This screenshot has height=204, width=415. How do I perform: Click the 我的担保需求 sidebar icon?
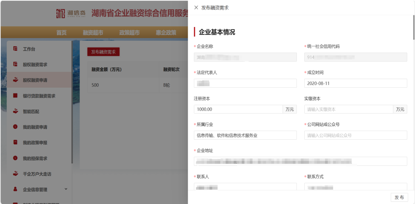[x=15, y=158]
